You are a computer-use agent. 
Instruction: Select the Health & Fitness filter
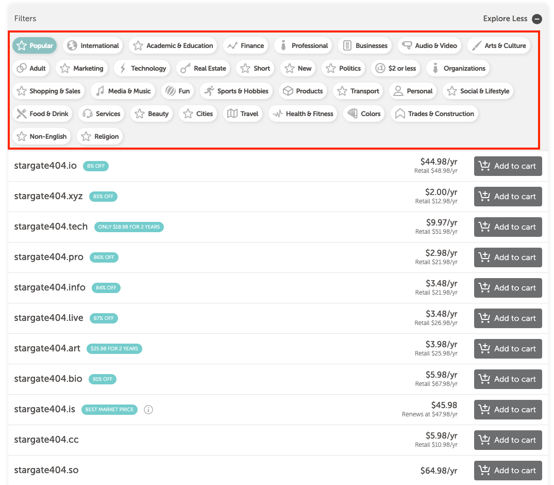[x=303, y=114]
